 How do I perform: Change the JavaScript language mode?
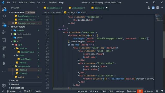(120, 91)
